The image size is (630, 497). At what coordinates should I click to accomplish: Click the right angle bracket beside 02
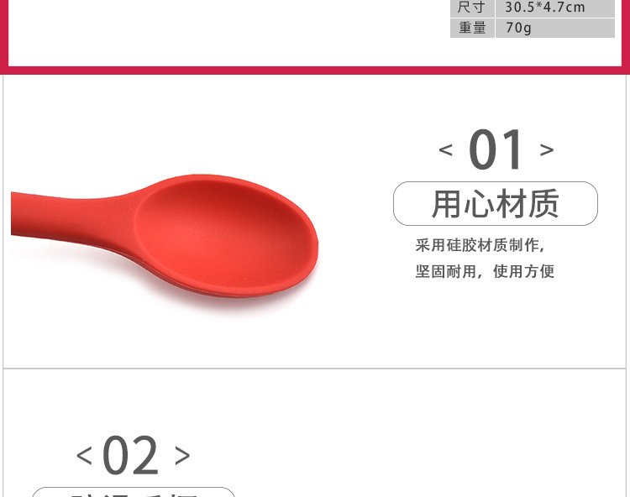click(182, 456)
